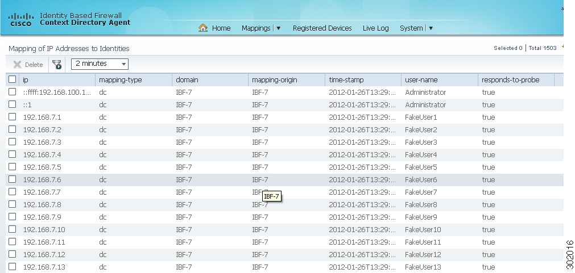575x273 pixels.
Task: Click the dc cell in FakeUser2 row
Action: [103, 130]
